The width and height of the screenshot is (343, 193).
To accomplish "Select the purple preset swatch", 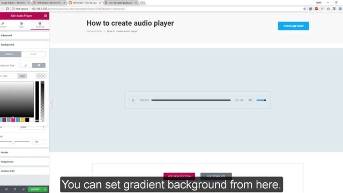I will point(4,120).
